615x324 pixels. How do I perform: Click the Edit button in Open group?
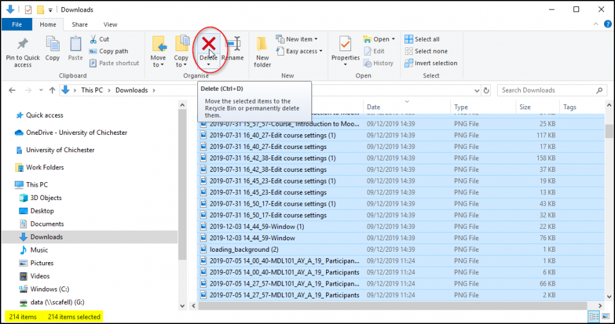click(x=374, y=51)
